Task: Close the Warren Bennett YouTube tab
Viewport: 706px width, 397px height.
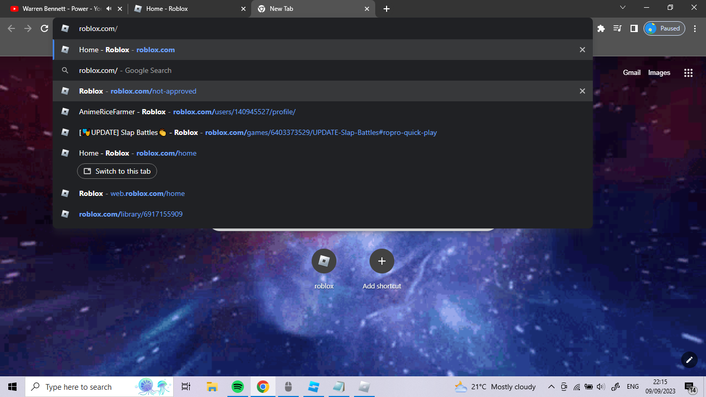Action: pyautogui.click(x=120, y=9)
